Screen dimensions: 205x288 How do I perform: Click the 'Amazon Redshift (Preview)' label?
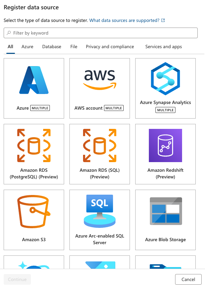click(165, 173)
